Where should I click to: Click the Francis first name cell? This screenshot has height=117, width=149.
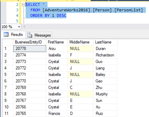[x=57, y=114]
